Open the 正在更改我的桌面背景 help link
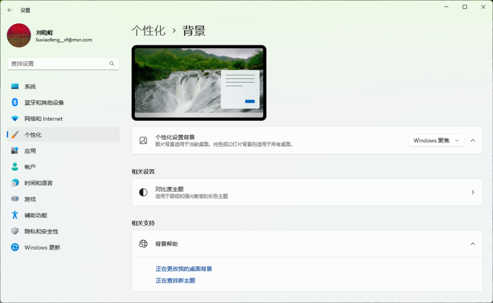Screen dimensions: 493x303 [x=184, y=269]
